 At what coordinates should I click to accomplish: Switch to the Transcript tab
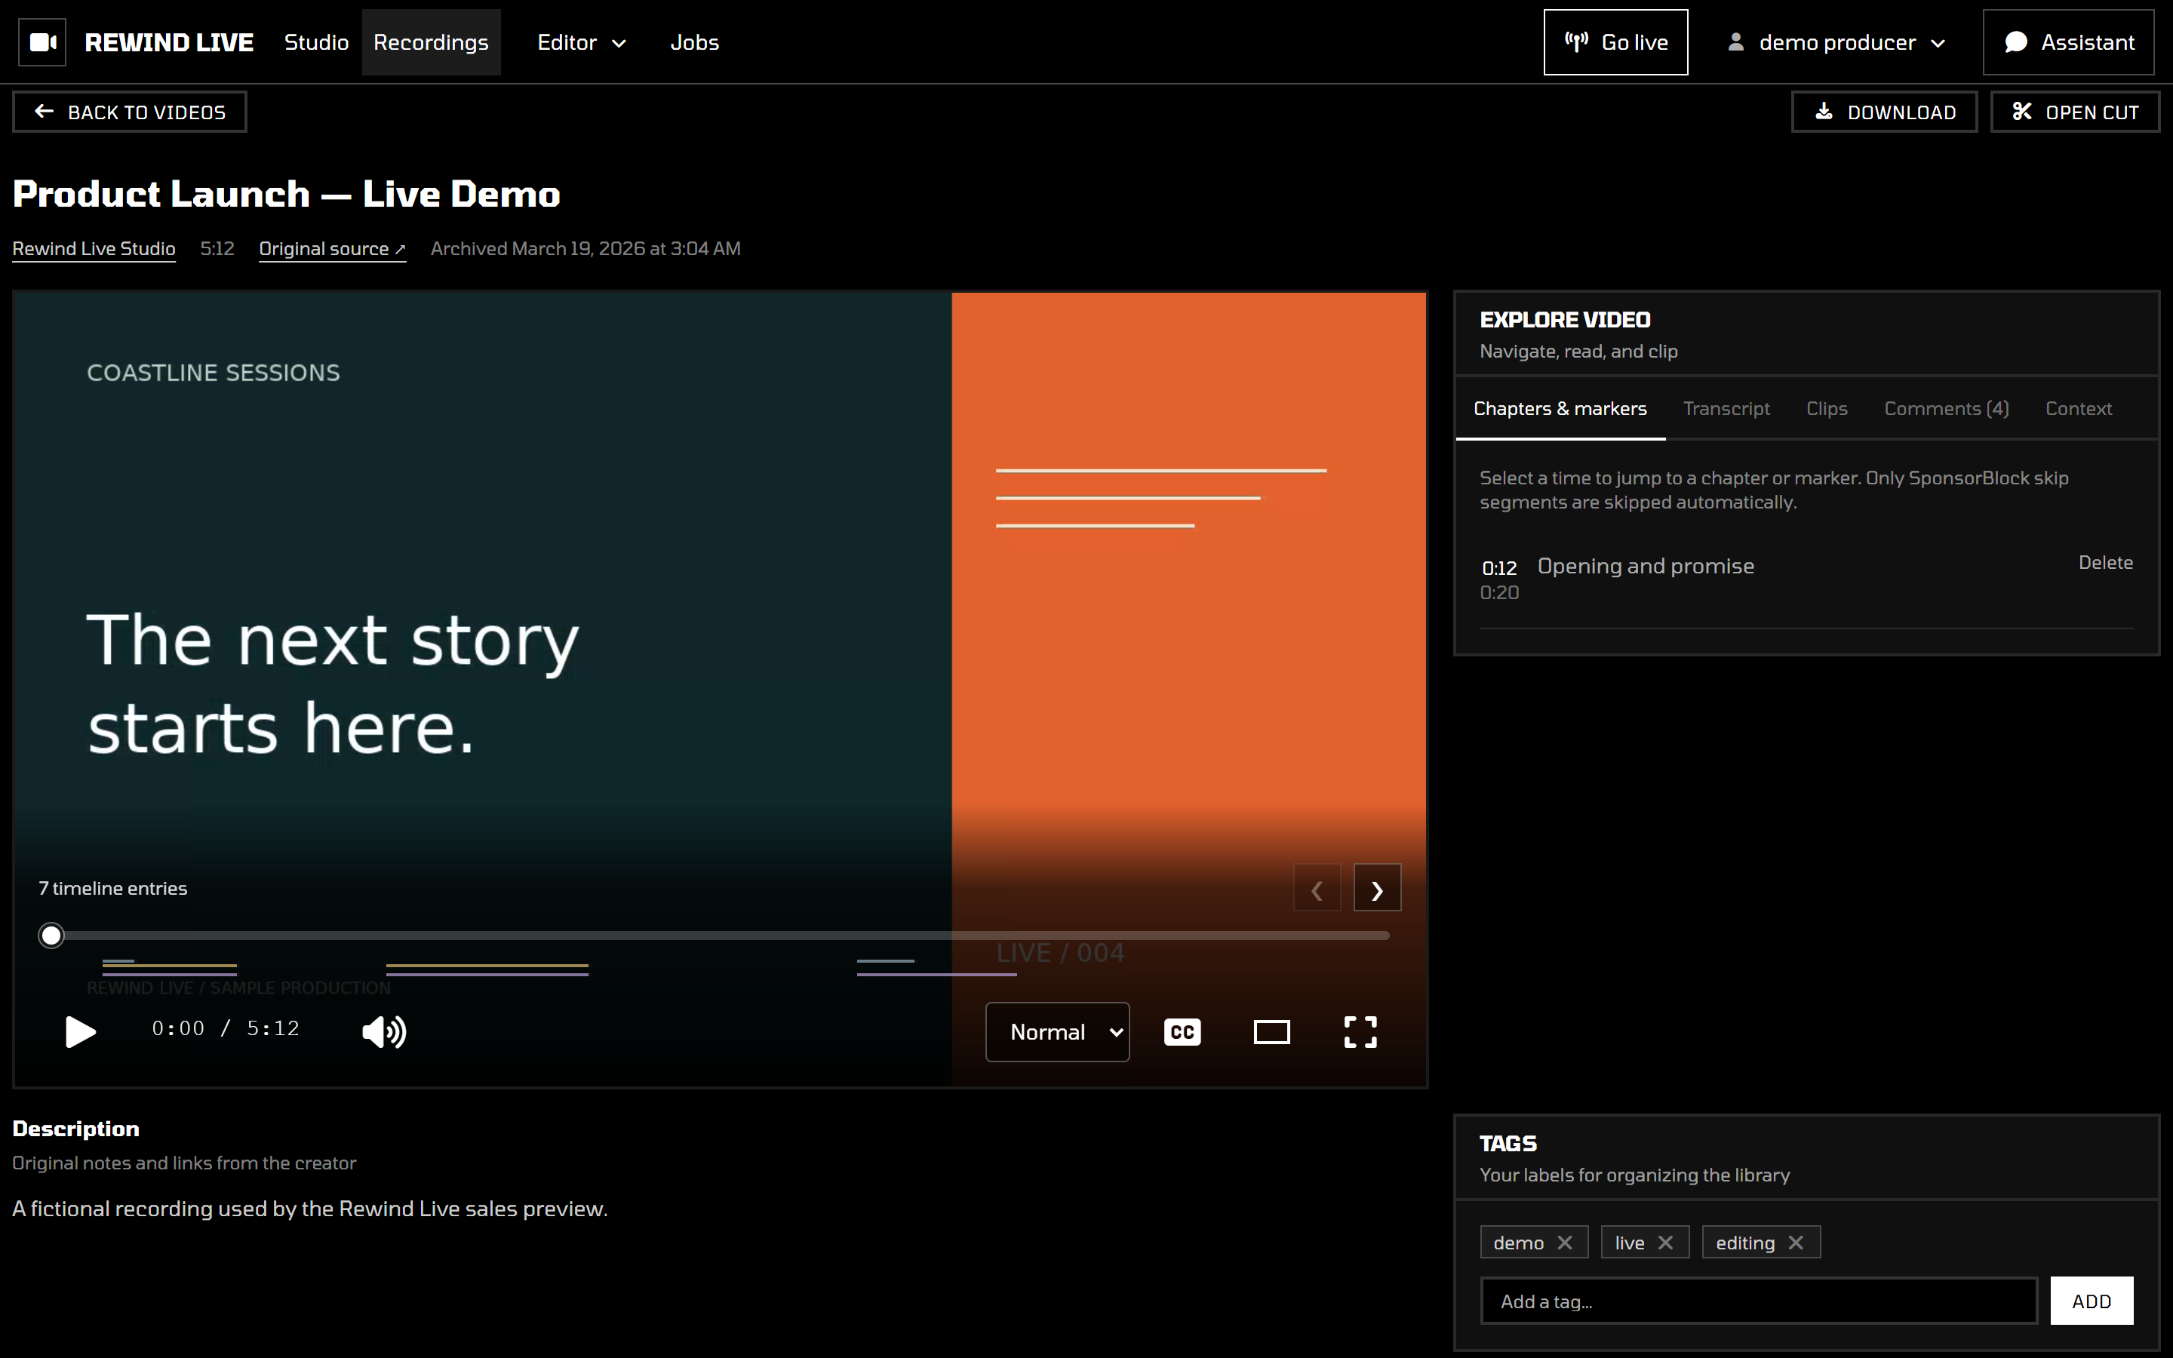tap(1726, 409)
